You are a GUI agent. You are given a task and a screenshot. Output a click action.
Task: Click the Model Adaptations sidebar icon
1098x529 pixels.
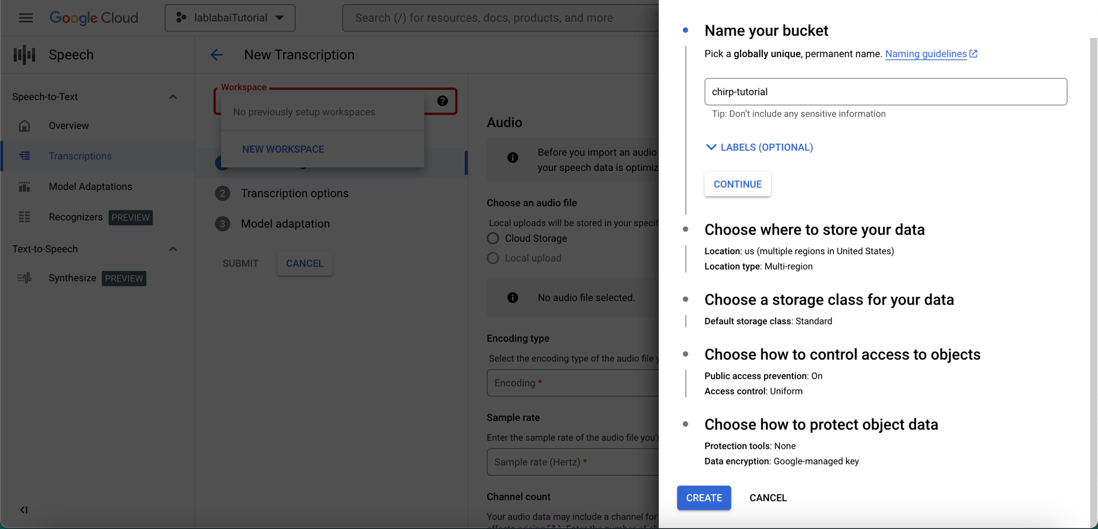point(25,187)
